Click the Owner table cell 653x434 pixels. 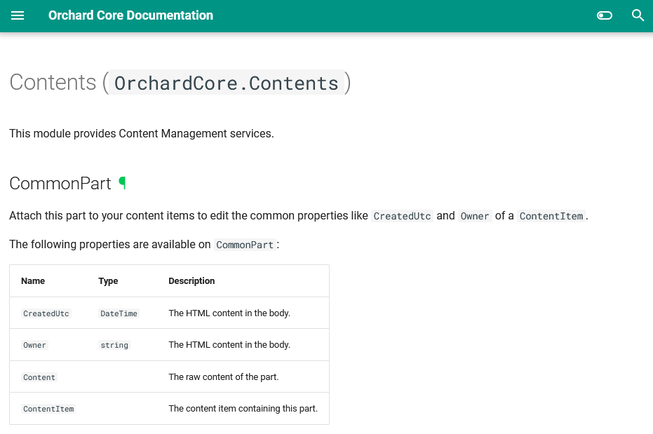coord(34,345)
